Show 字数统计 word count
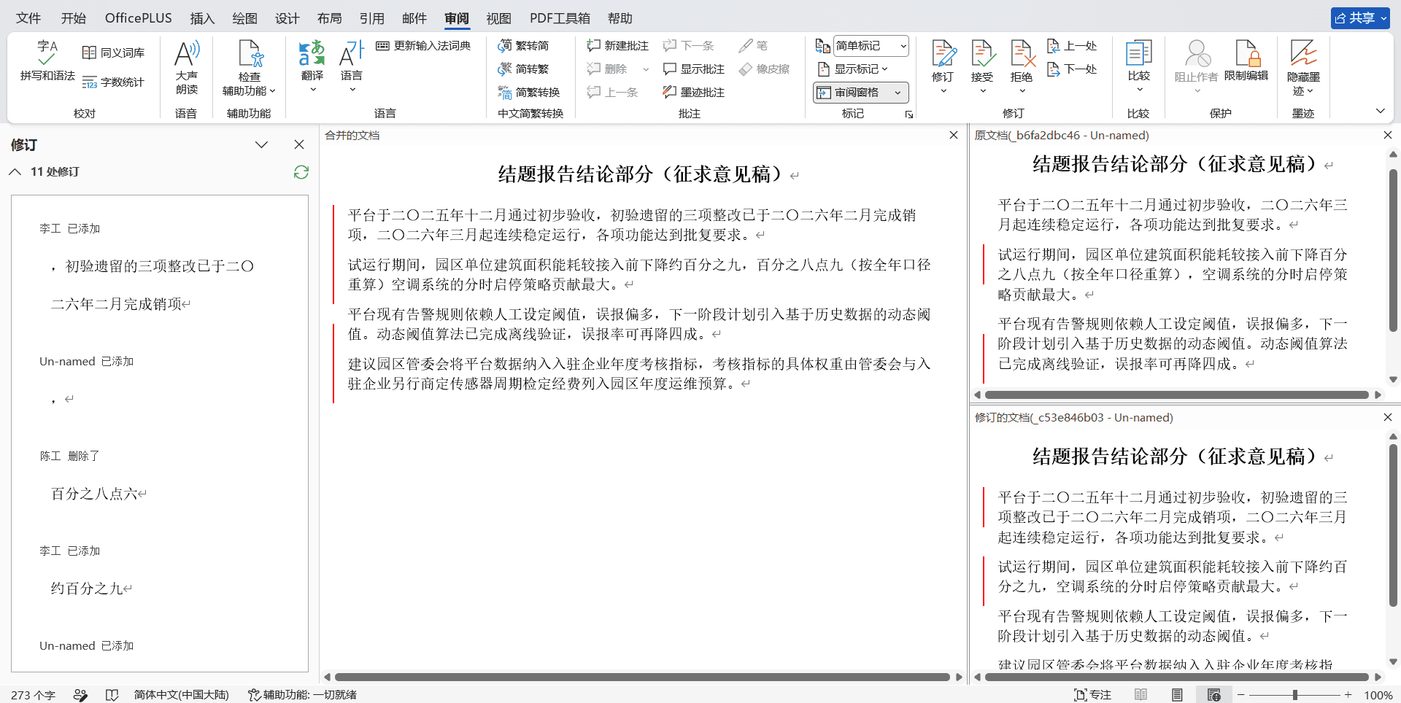This screenshot has width=1401, height=703. [x=113, y=82]
